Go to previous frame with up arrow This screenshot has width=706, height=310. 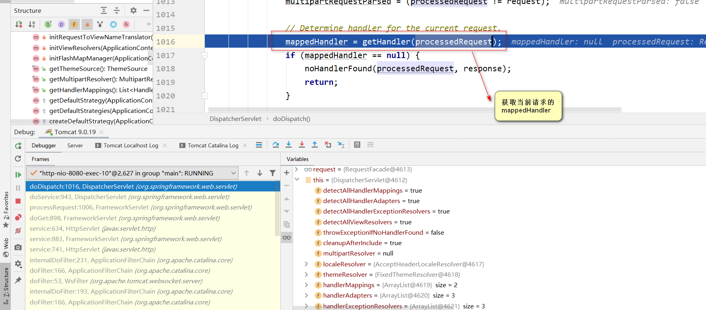pos(247,173)
